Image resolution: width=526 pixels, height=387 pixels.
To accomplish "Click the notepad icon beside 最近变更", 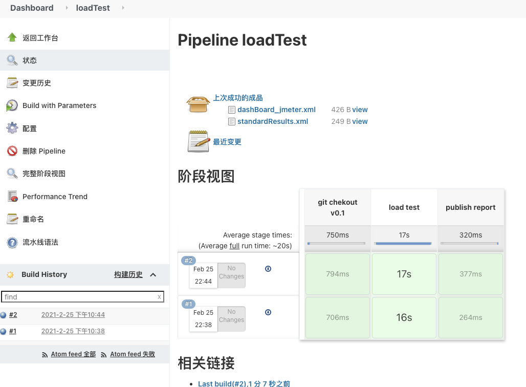I will click(199, 142).
